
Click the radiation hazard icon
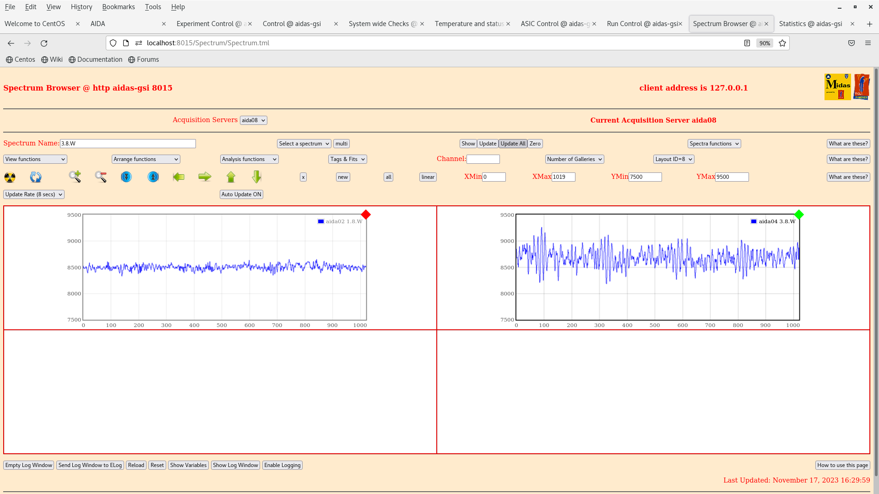pos(10,177)
